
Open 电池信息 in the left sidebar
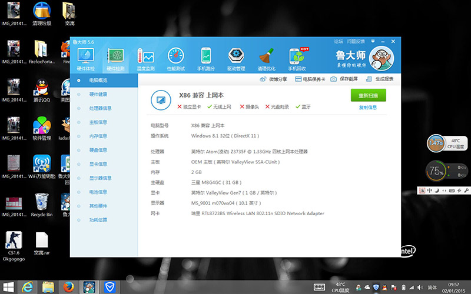tap(98, 192)
